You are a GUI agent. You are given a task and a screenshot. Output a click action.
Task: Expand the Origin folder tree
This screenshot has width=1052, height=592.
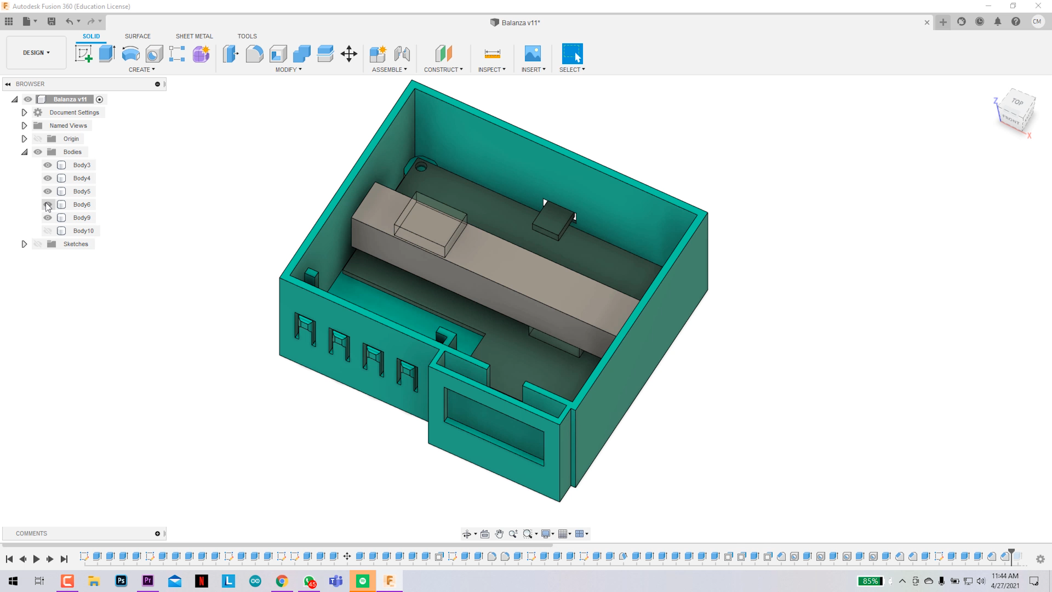(x=24, y=138)
